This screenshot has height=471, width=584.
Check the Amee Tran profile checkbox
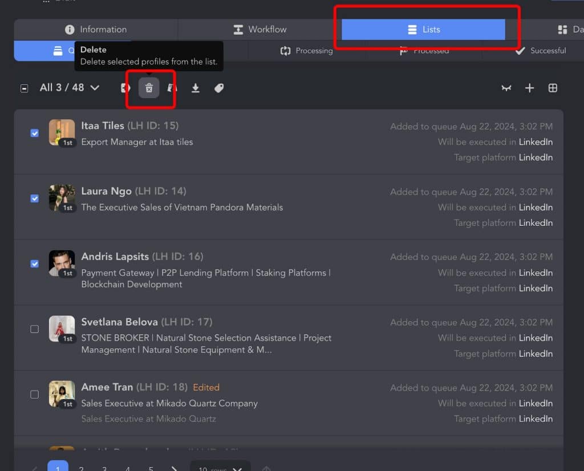[x=35, y=395]
